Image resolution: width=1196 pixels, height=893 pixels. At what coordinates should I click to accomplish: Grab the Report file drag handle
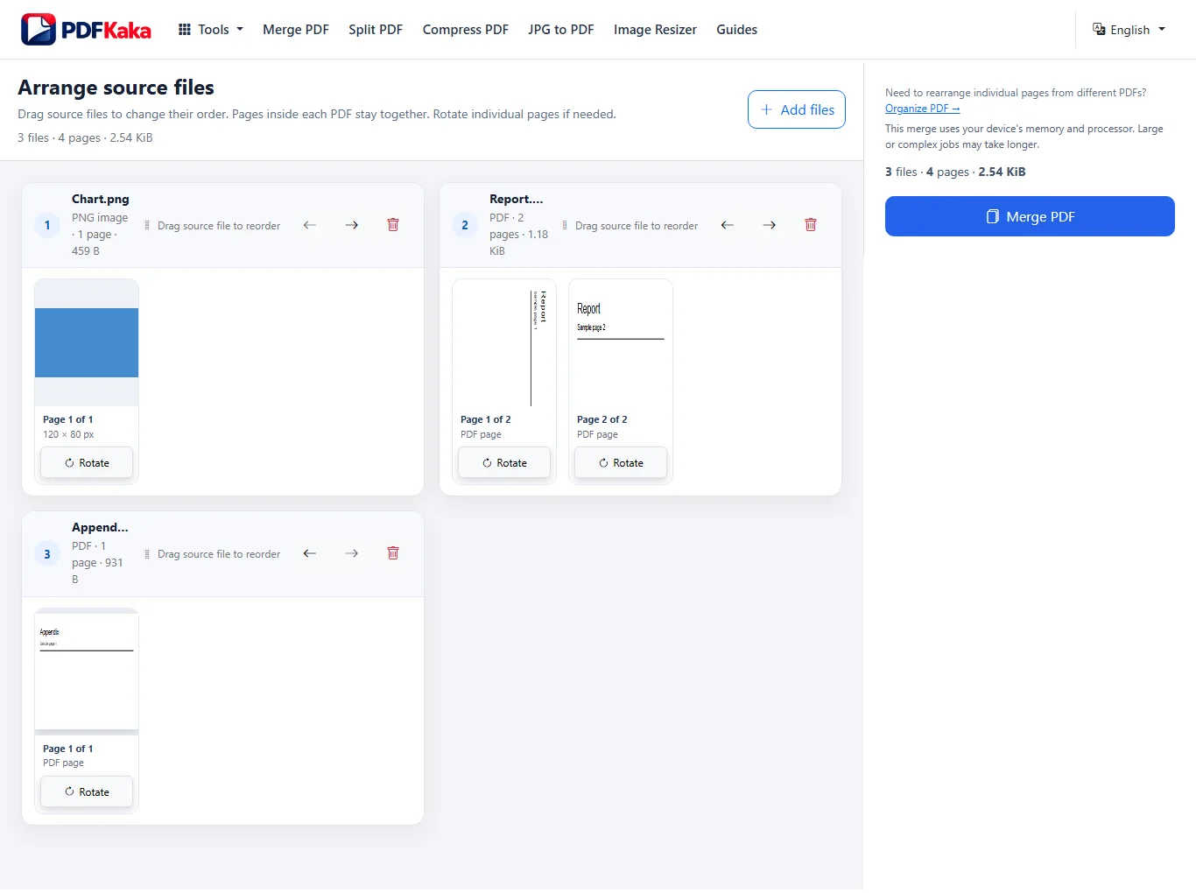565,226
